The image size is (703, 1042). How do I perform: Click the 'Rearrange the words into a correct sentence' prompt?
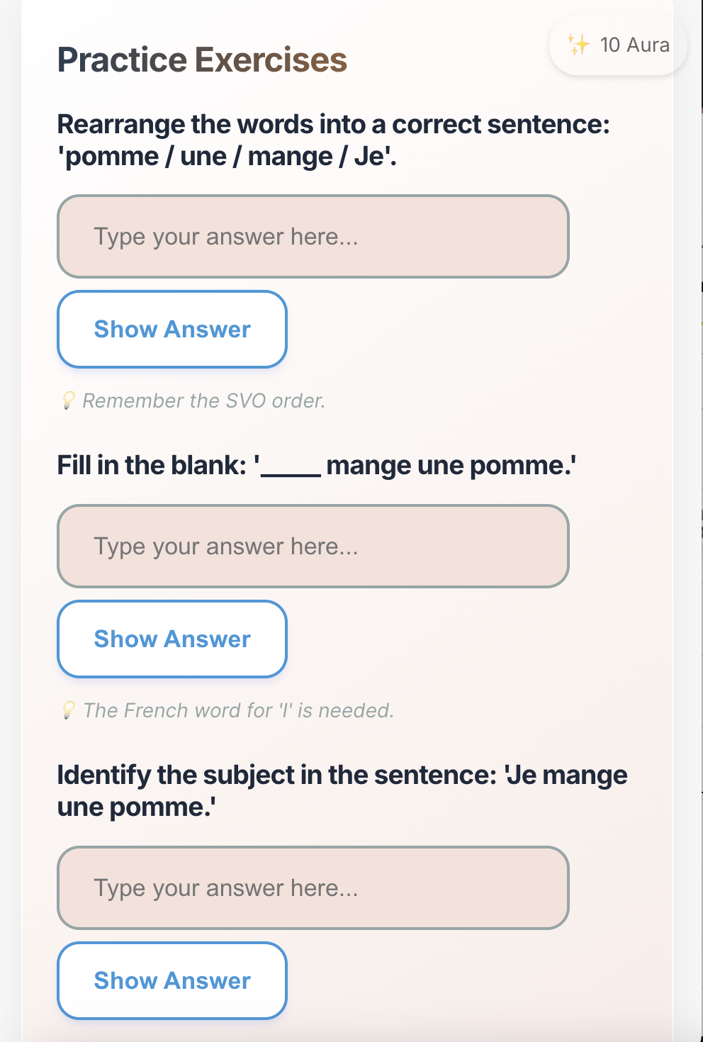click(333, 125)
